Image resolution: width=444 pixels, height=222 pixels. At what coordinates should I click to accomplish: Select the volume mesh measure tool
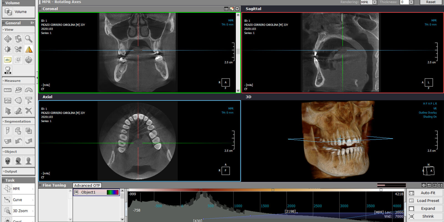tap(18, 100)
